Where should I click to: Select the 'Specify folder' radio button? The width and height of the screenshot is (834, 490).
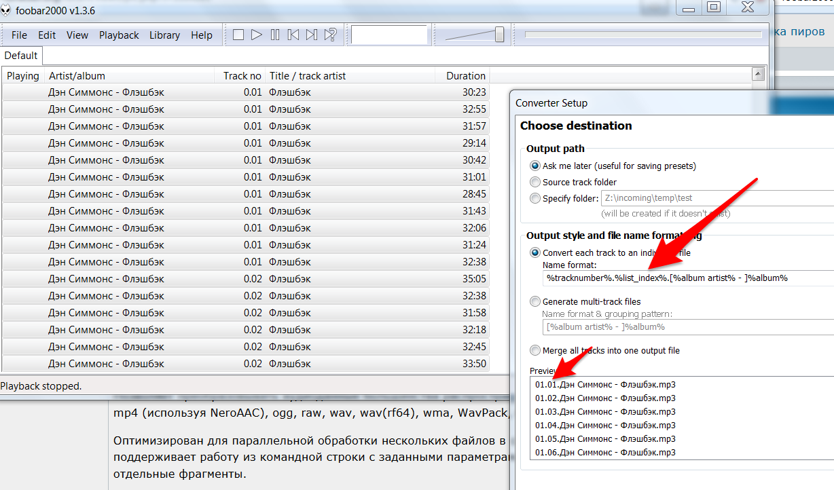(x=536, y=198)
